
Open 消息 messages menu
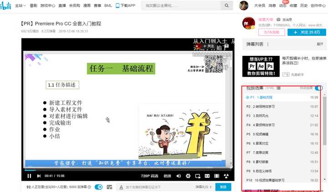[272, 5]
